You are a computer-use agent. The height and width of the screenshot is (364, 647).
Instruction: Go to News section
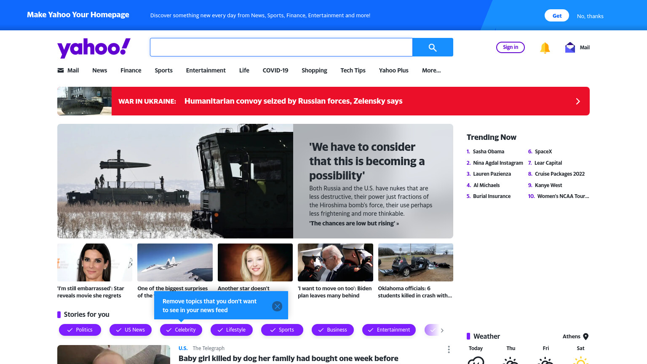99,70
